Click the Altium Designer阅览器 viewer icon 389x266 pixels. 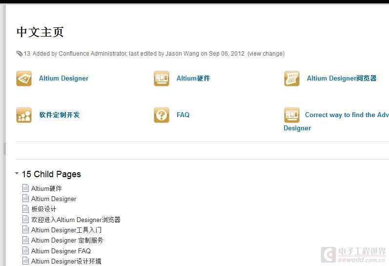292,79
